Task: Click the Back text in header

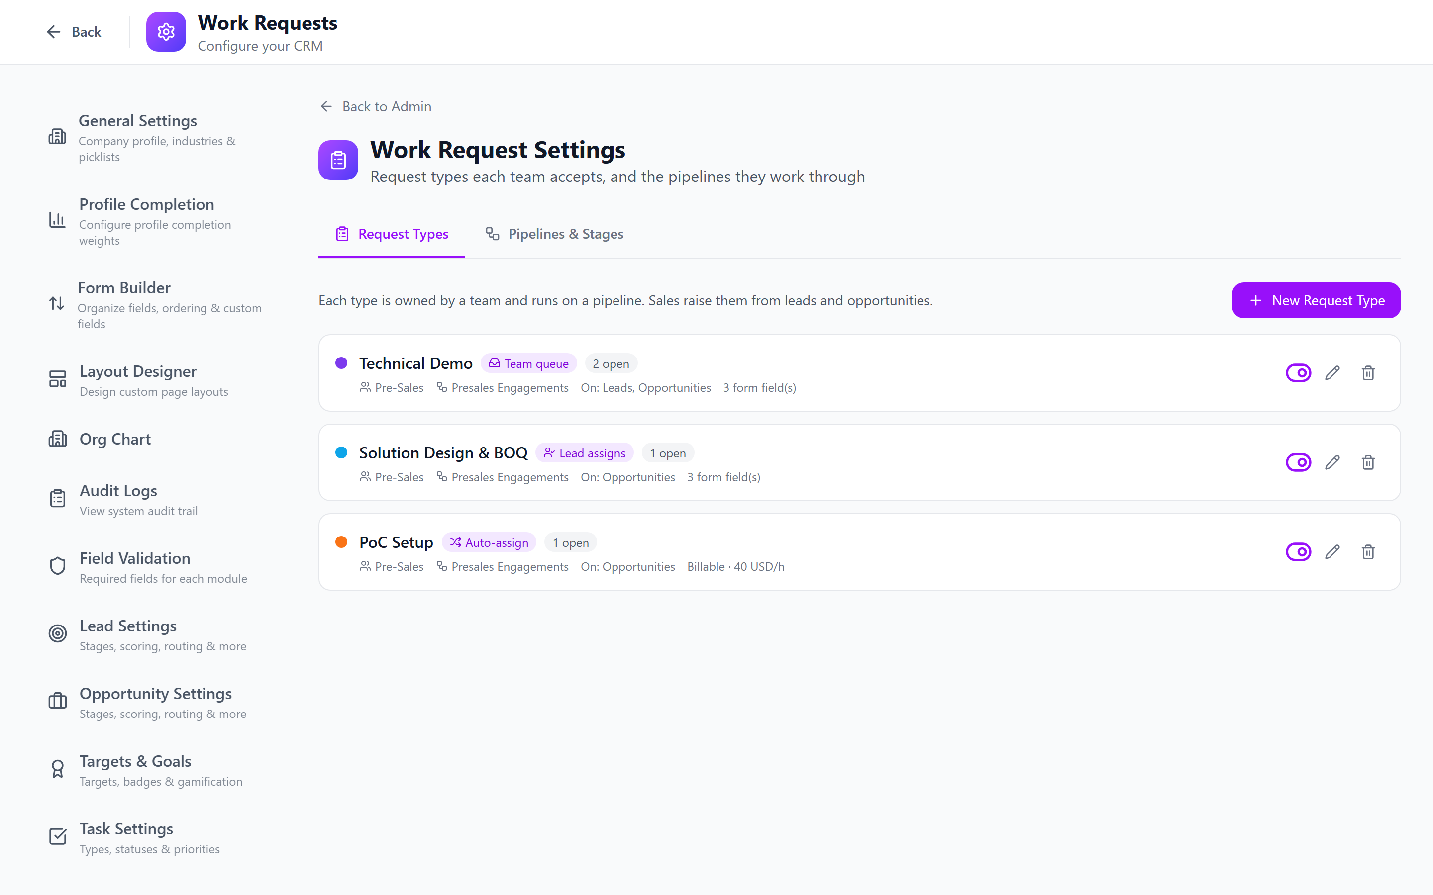Action: click(87, 32)
